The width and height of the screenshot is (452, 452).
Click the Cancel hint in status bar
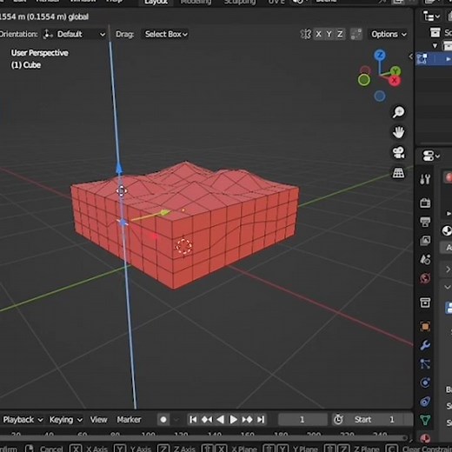coord(51,449)
